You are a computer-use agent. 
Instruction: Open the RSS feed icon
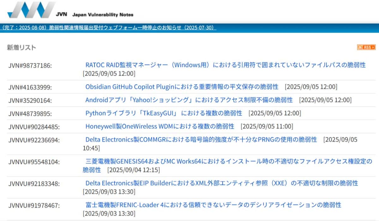point(366,47)
